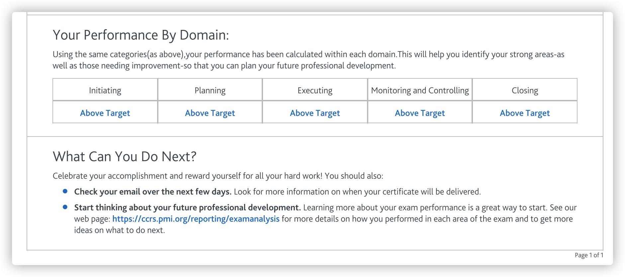Click bold Start thinking about future development text
This screenshot has height=277, width=625.
[187, 208]
